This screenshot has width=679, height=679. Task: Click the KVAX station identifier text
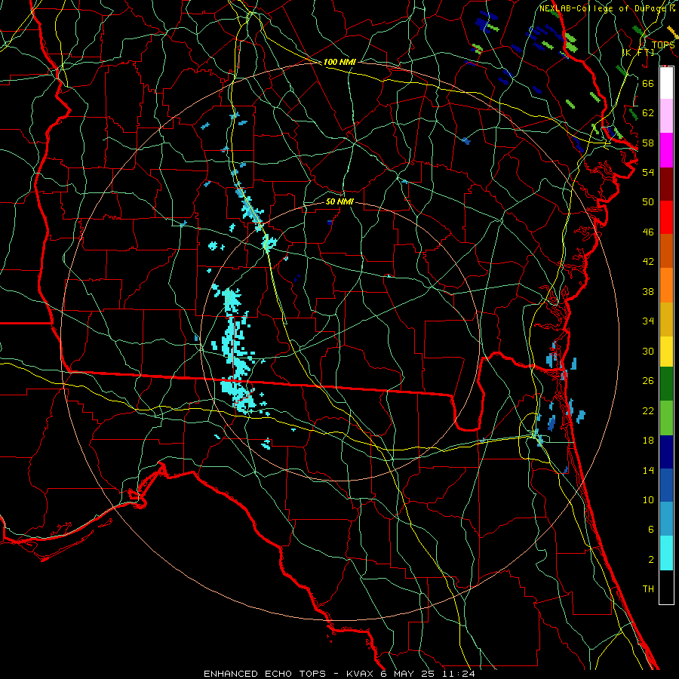point(361,674)
